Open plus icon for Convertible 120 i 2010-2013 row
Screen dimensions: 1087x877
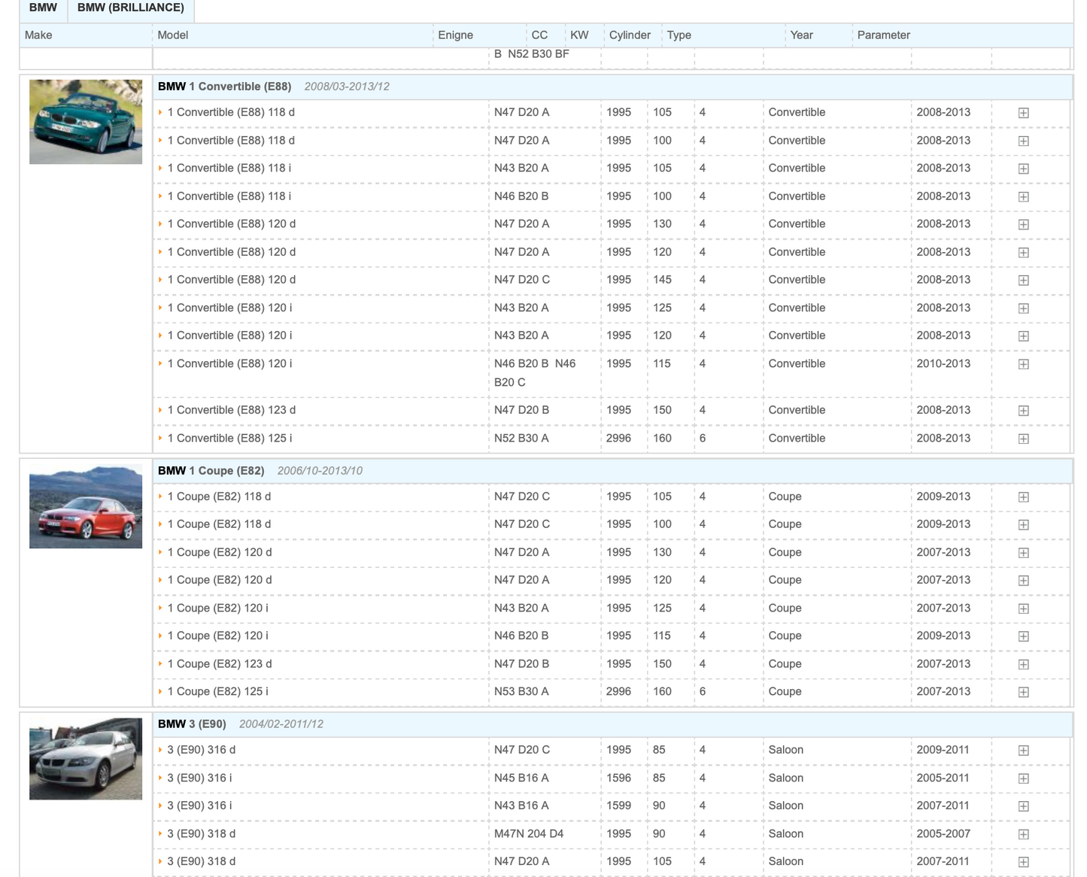click(1023, 364)
